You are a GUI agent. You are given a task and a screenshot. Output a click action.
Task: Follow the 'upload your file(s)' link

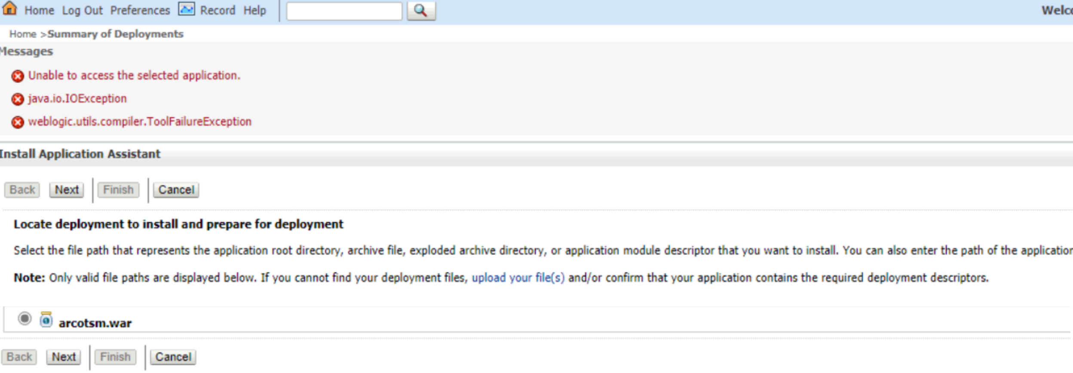[518, 278]
